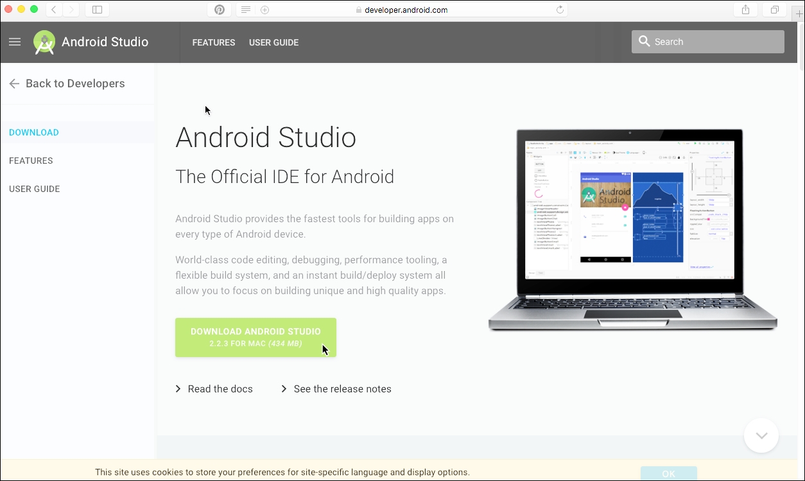The image size is (805, 481).
Task: Open the hamburger navigation menu
Action: pos(15,42)
